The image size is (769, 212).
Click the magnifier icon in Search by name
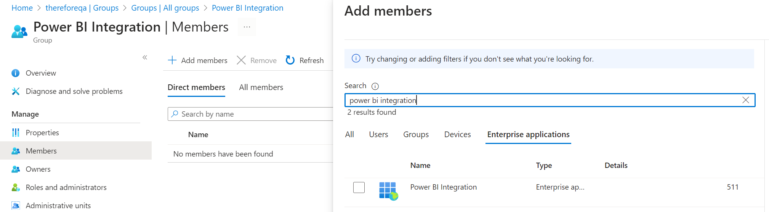[x=175, y=114]
